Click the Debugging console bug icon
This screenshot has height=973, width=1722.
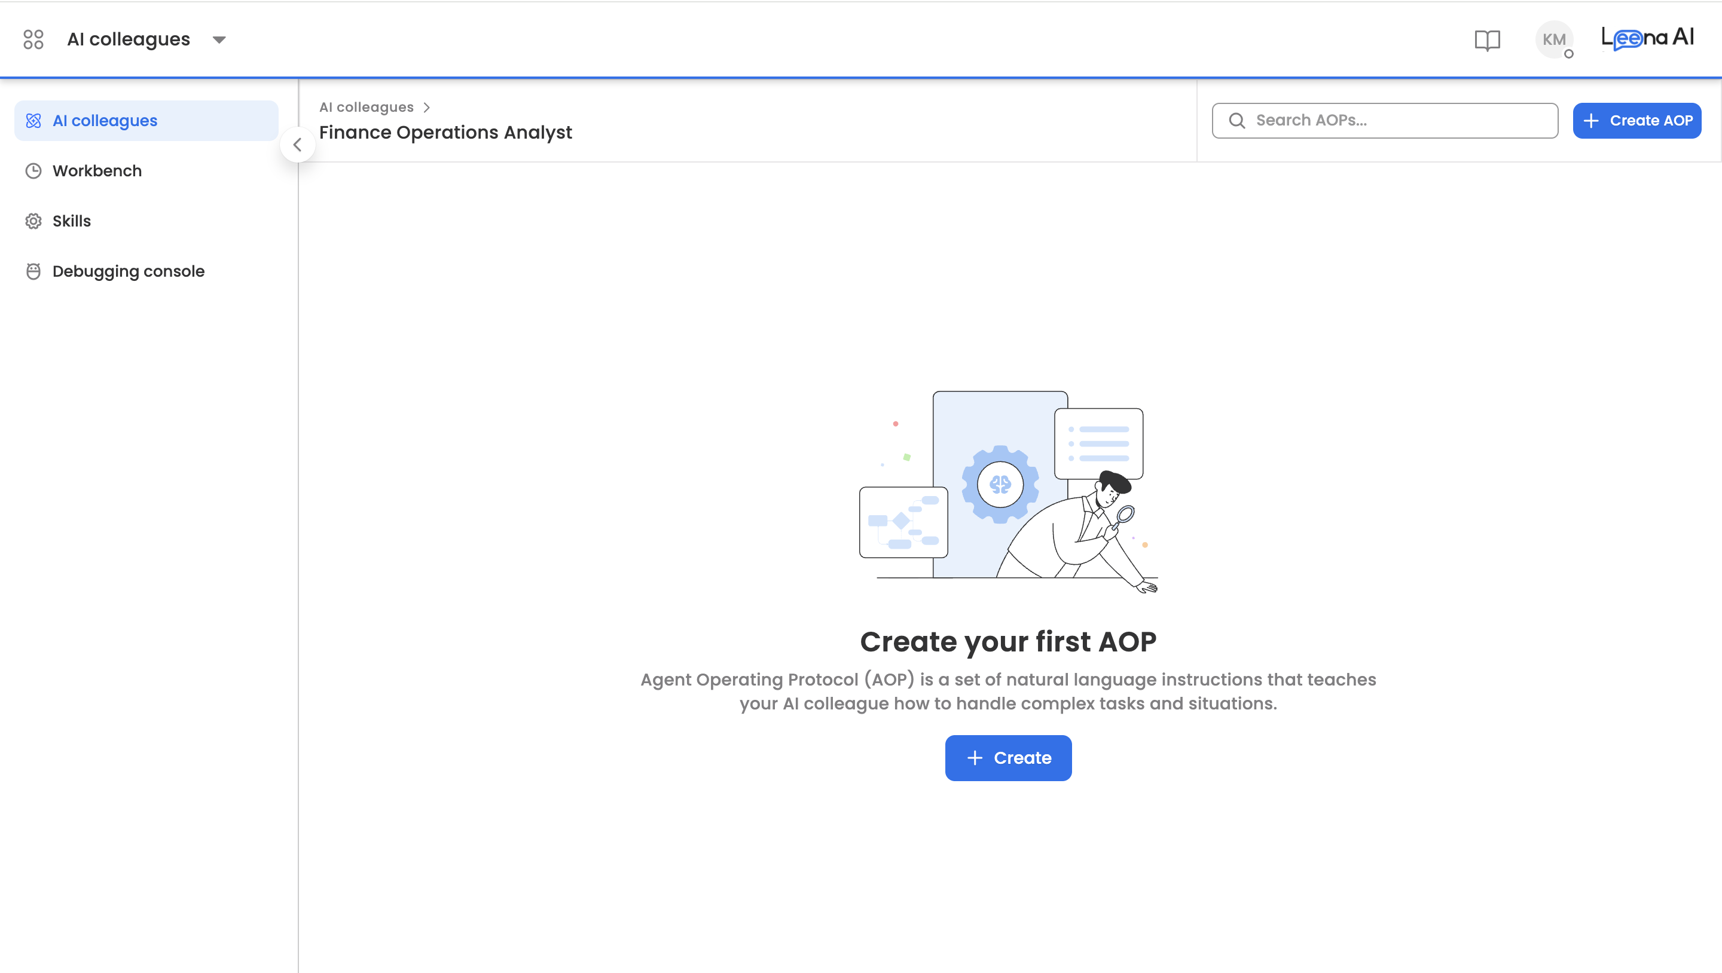(33, 271)
